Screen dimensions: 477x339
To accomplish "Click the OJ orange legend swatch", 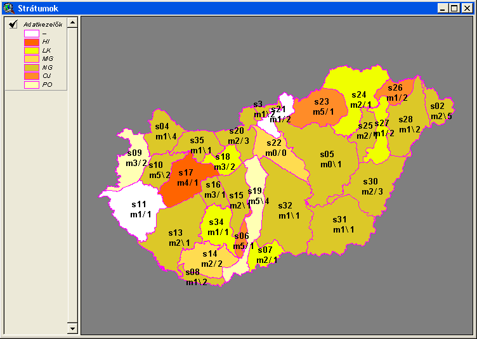I will [32, 75].
